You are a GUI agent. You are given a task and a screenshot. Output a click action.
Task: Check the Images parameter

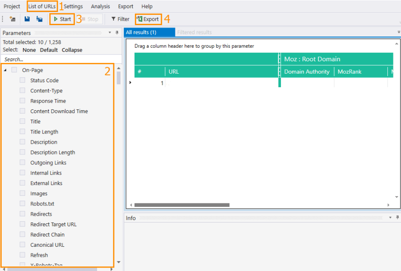pos(23,193)
